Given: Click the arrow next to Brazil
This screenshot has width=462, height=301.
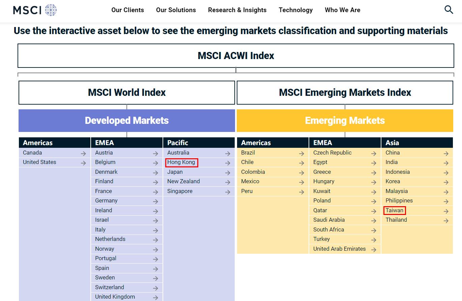Looking at the screenshot, I should coord(301,153).
